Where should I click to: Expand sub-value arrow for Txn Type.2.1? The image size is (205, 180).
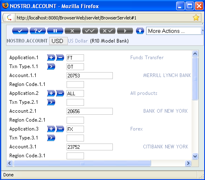51,102
